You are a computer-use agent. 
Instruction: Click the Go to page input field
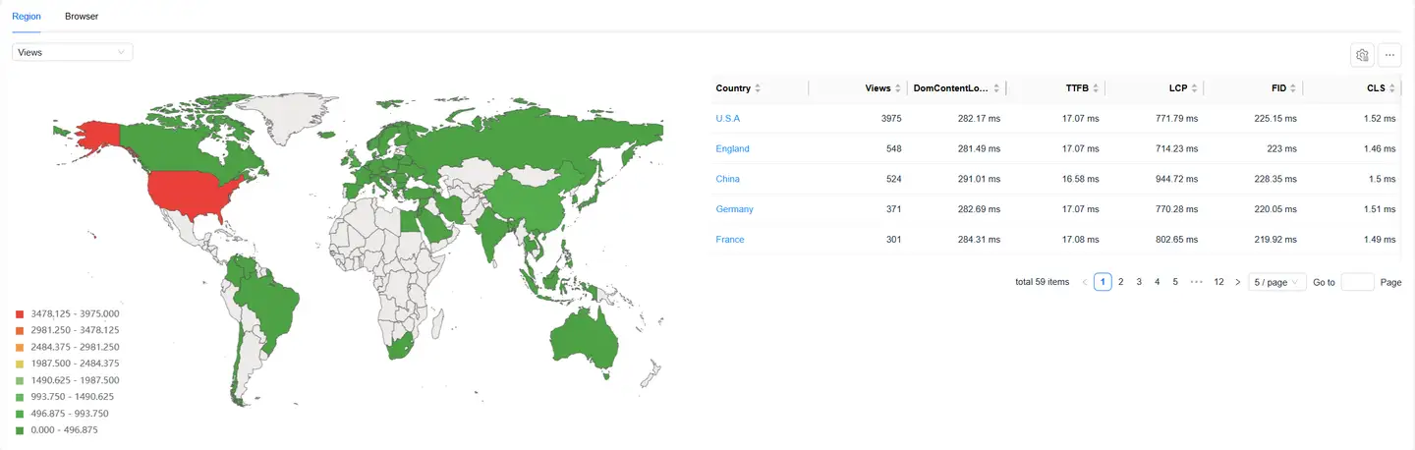(1357, 282)
